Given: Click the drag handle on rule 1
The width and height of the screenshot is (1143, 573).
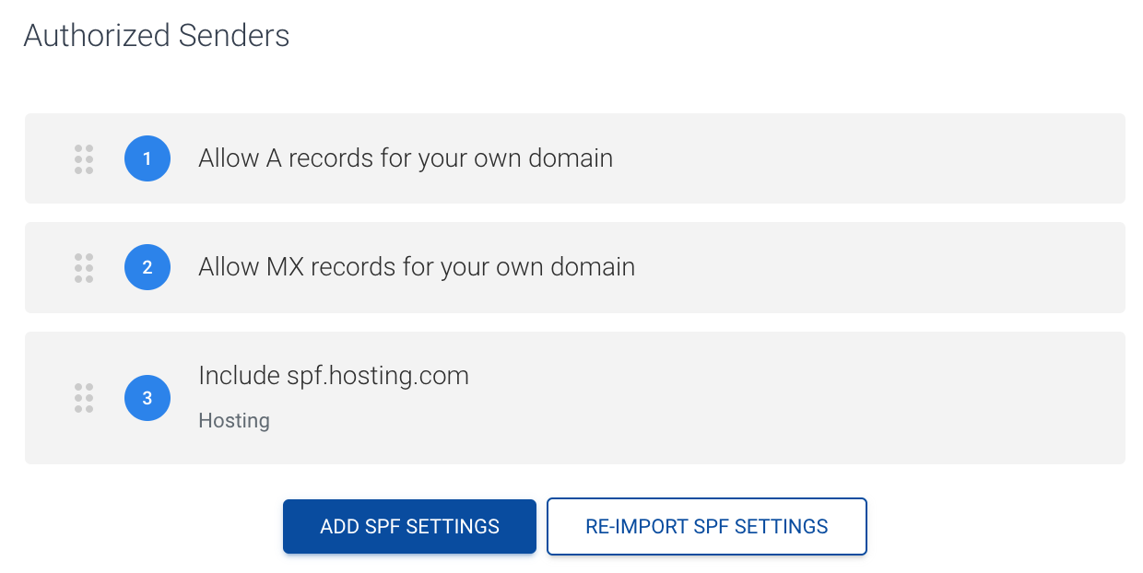Looking at the screenshot, I should 84,158.
